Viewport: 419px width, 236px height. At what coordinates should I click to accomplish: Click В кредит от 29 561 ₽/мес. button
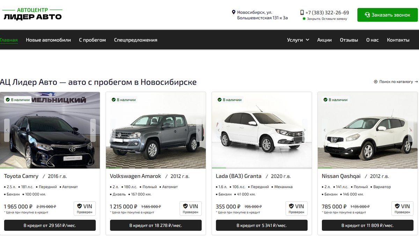[x=50, y=225]
